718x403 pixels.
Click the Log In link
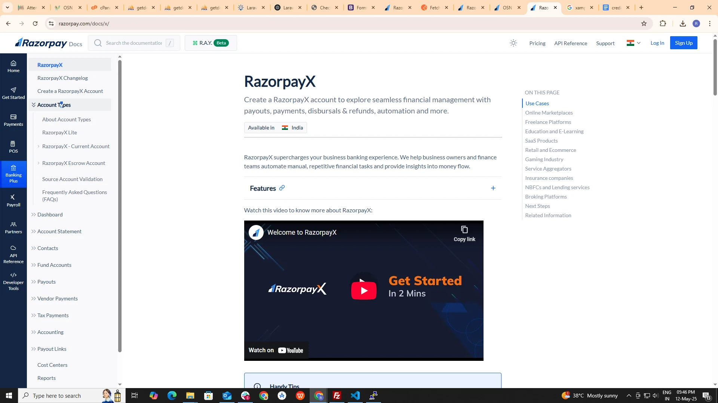[657, 43]
